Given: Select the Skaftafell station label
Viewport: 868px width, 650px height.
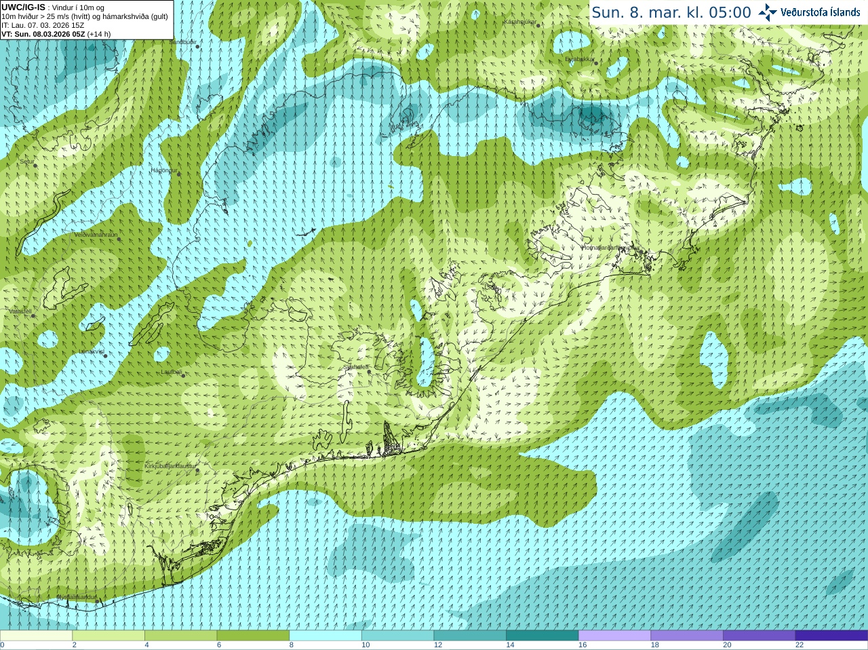Looking at the screenshot, I should tap(356, 367).
